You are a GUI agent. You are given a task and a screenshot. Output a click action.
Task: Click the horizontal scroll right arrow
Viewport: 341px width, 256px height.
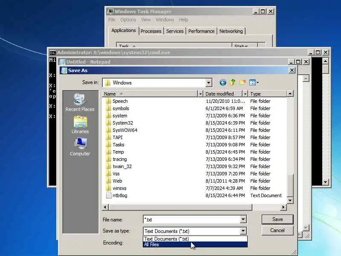click(x=283, y=207)
